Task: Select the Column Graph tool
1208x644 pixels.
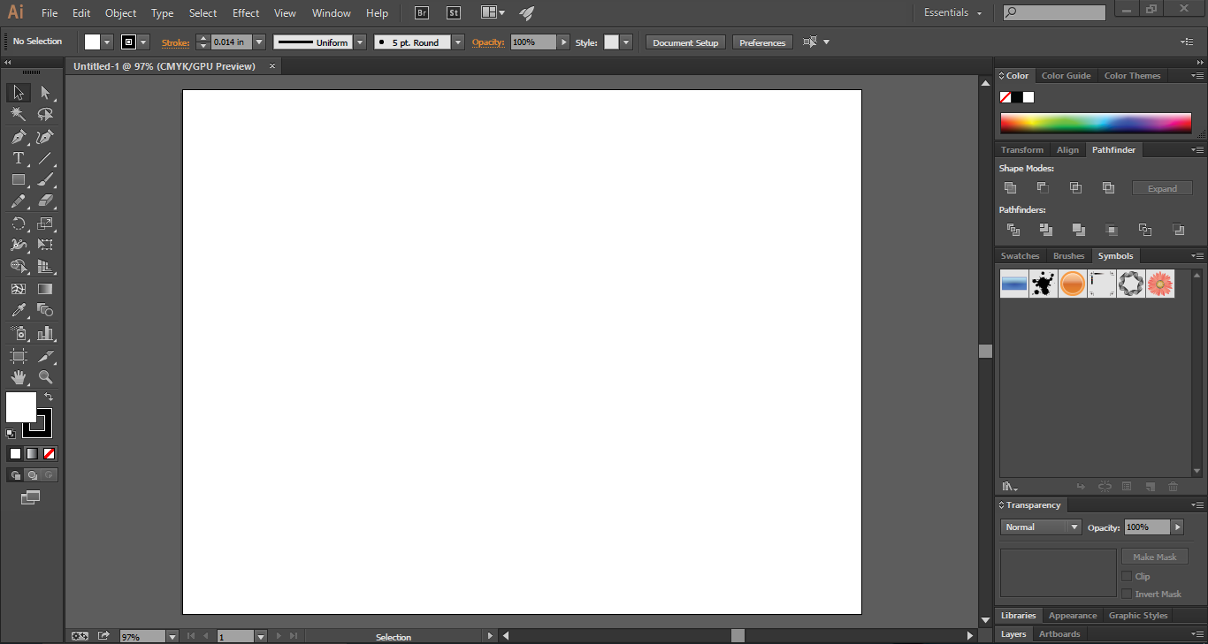Action: (46, 333)
